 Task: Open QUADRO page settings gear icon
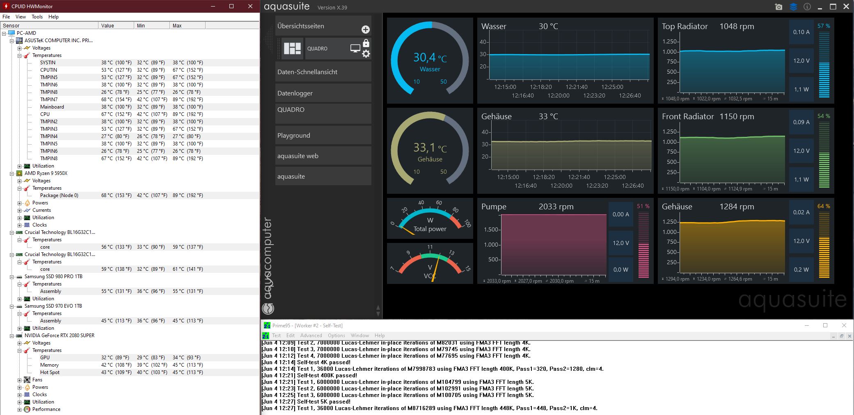click(366, 54)
